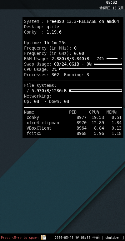Click the Up: 0B text

coord(32,102)
